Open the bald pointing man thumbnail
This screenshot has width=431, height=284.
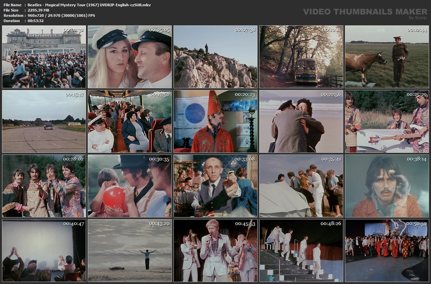pyautogui.click(x=215, y=186)
